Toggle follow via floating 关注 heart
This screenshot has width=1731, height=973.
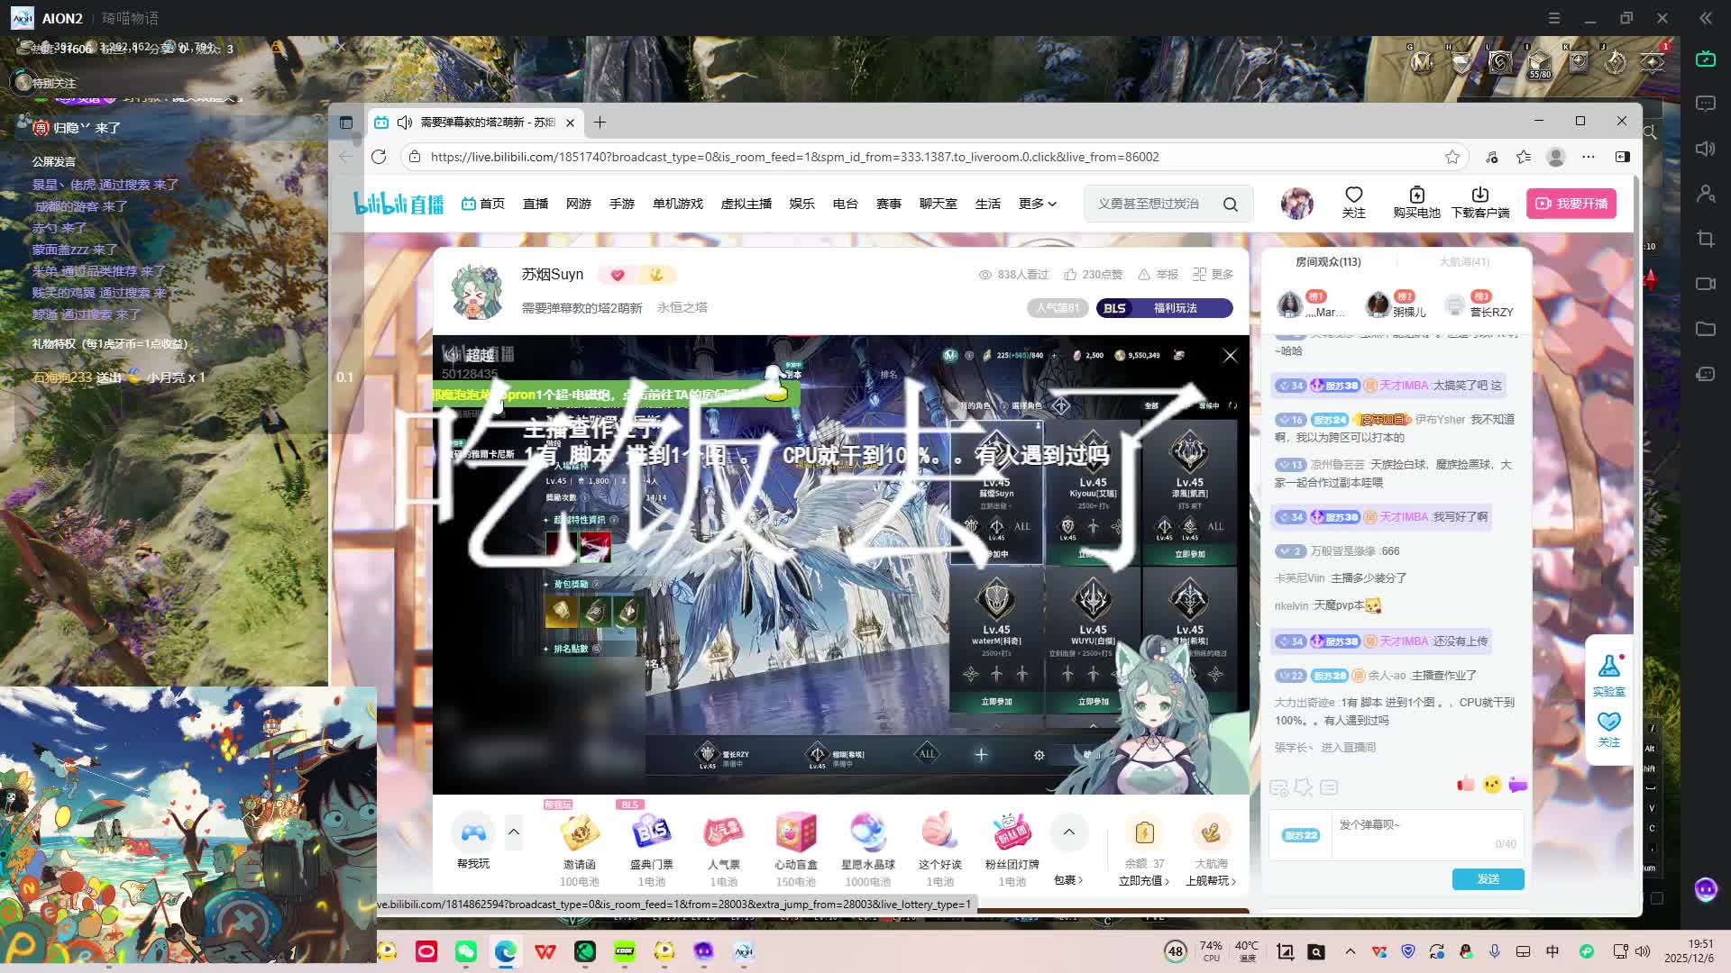coord(1608,723)
